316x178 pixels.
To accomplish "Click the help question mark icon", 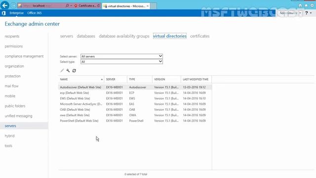I will 307,13.
